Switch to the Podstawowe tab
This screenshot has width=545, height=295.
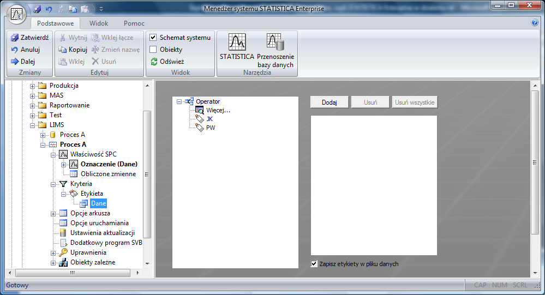pyautogui.click(x=55, y=23)
